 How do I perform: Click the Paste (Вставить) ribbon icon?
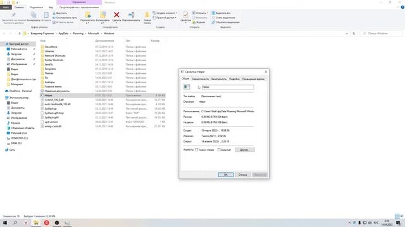[x=46, y=15]
